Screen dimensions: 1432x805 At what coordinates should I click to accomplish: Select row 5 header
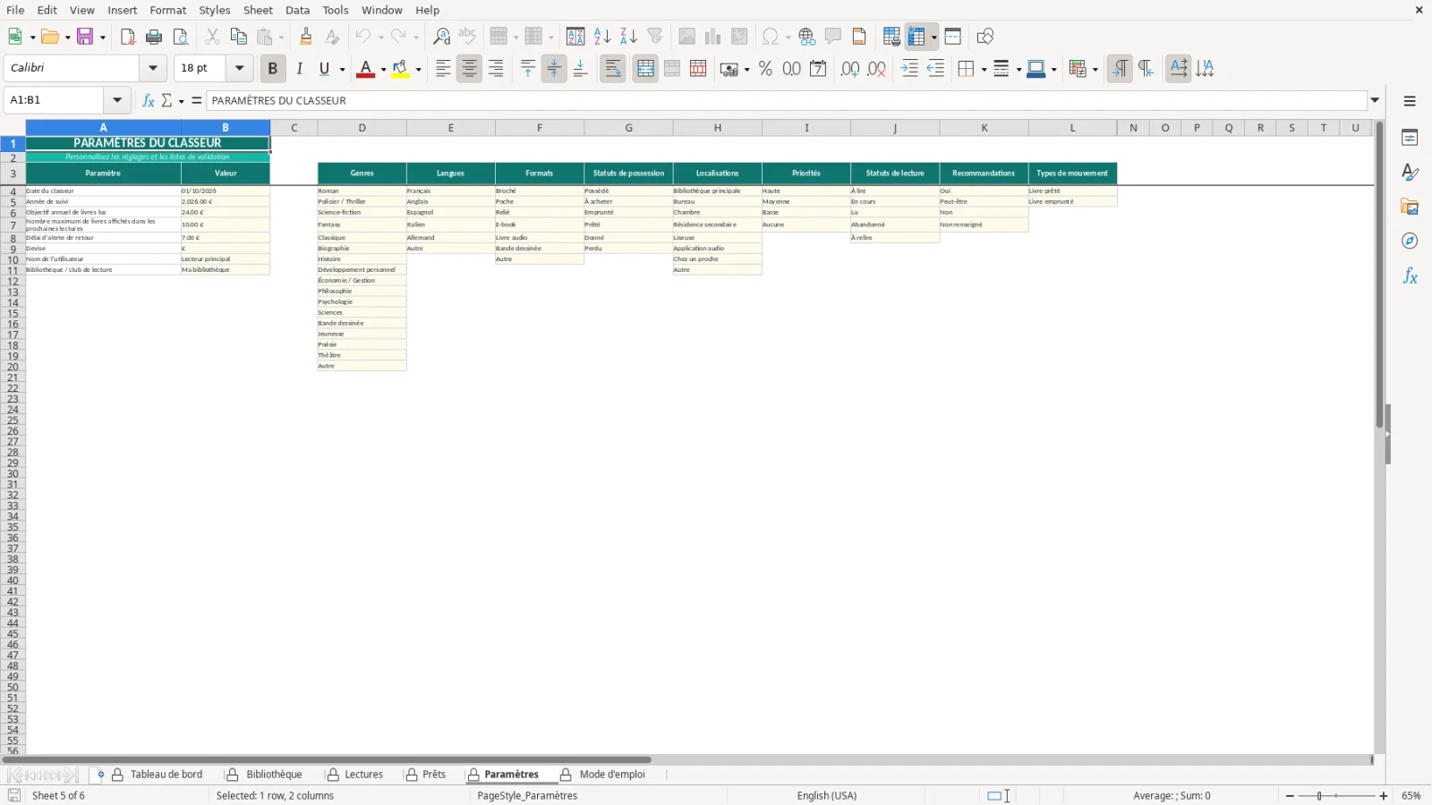13,202
